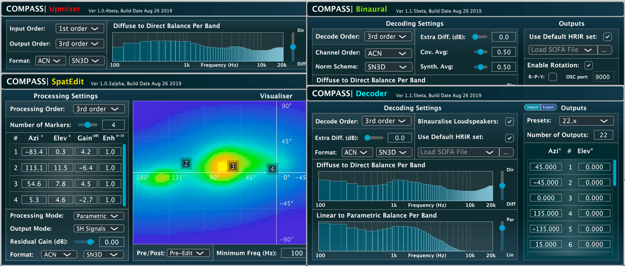Click marker 3 in the SpatEdit visualiser

[232, 166]
